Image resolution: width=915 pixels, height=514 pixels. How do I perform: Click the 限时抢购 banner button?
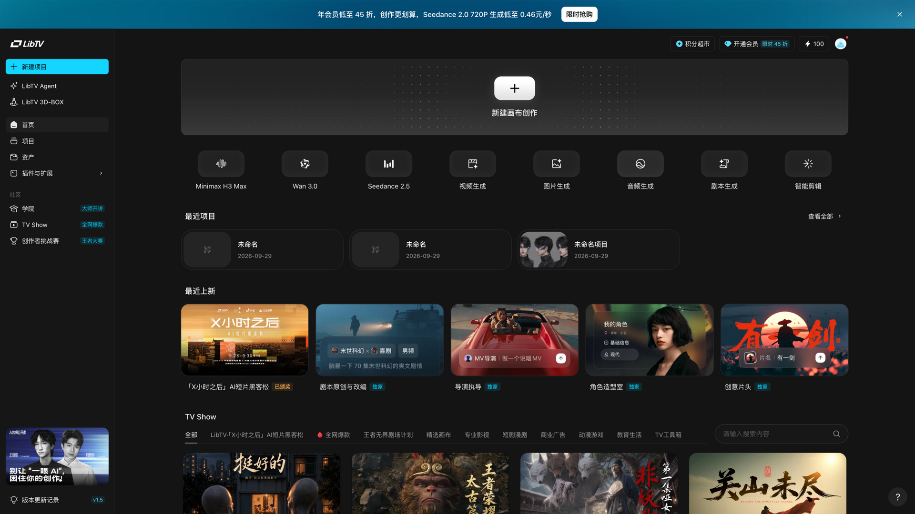click(x=579, y=14)
